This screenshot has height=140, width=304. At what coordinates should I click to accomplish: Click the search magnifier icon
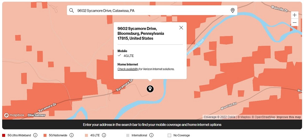click(72, 11)
